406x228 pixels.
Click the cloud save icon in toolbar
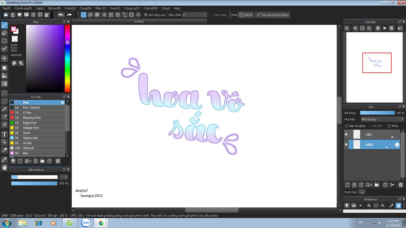(6, 15)
